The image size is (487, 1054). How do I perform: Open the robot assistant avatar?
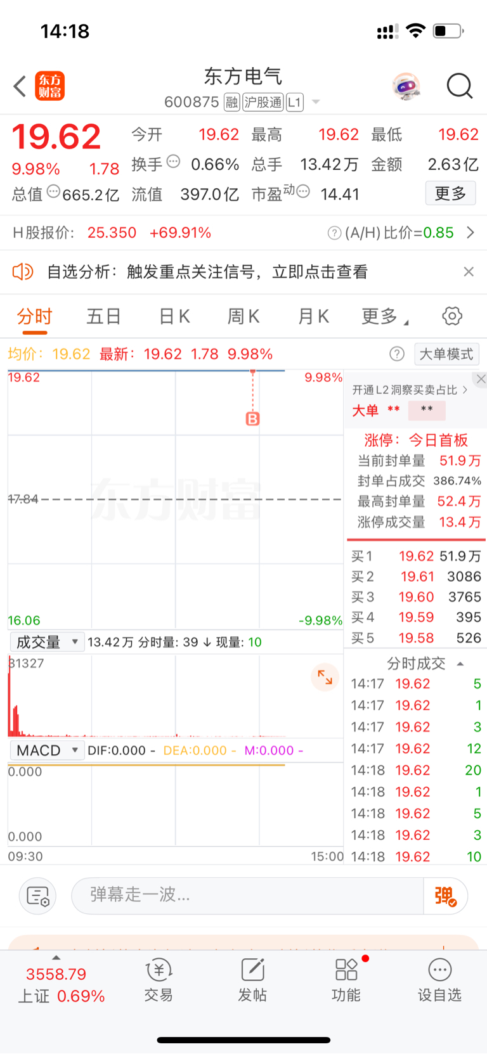click(406, 86)
